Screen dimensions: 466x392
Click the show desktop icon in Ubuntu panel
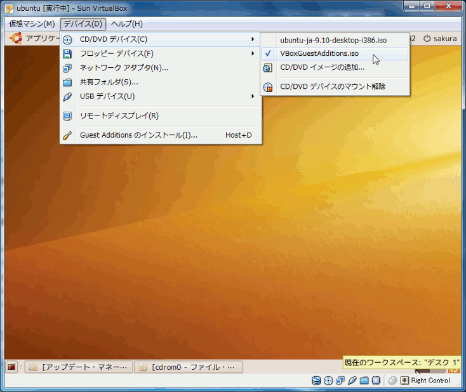(x=11, y=367)
